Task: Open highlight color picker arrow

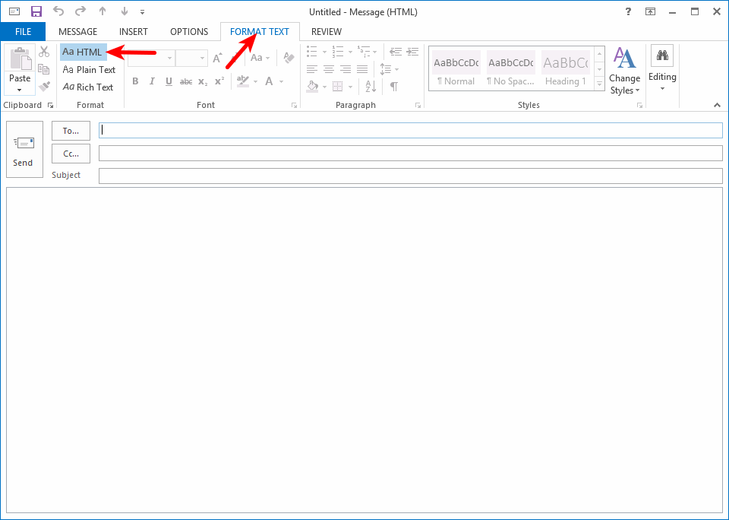Action: coord(255,82)
